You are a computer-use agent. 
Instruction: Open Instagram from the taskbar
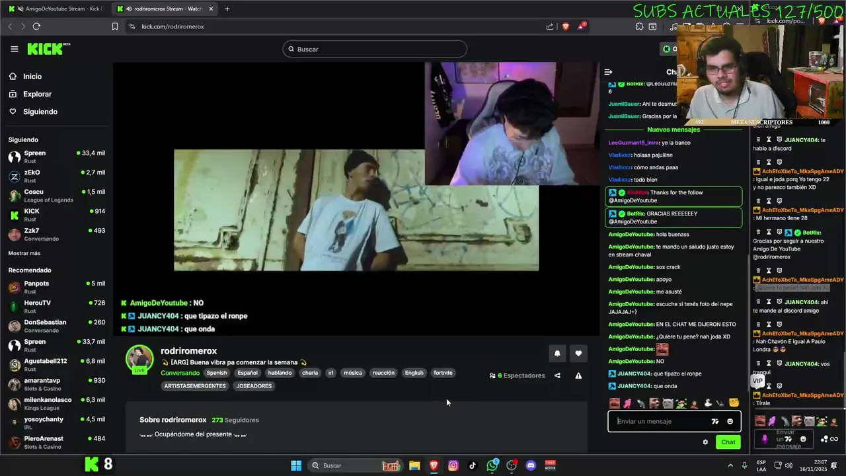pyautogui.click(x=453, y=465)
